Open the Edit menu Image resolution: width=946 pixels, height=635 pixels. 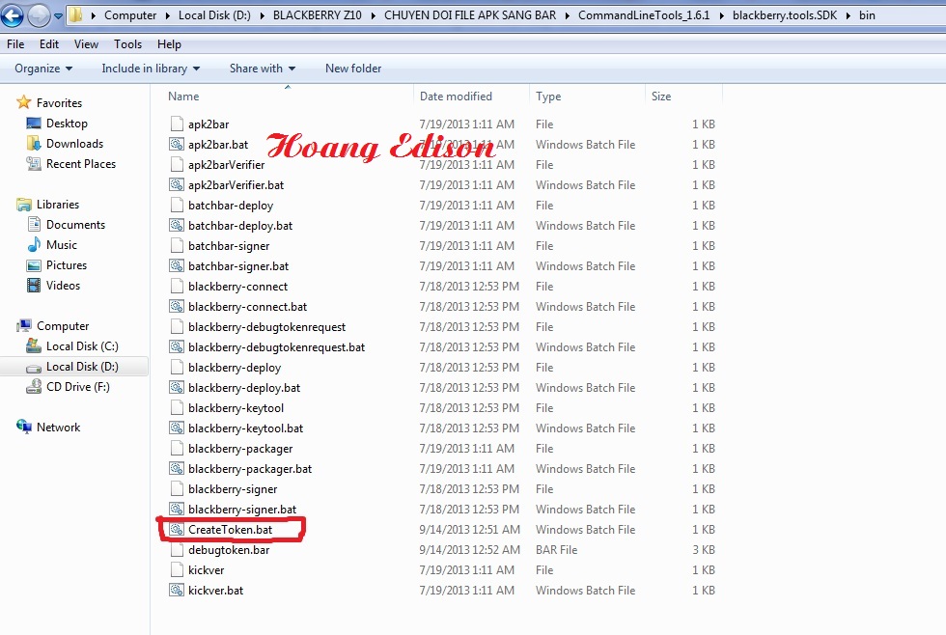point(49,44)
